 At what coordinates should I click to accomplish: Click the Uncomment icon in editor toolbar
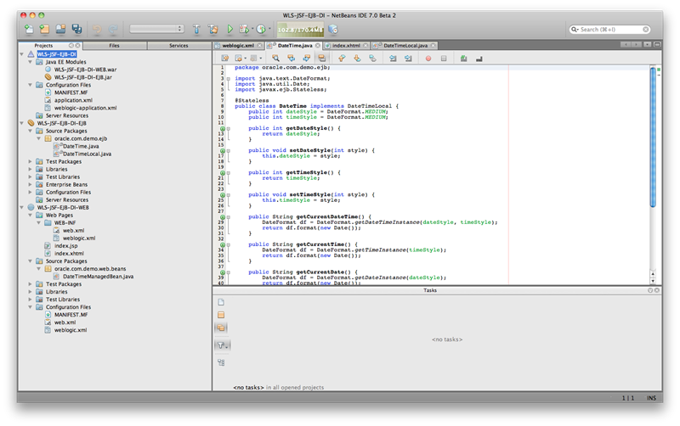(479, 59)
